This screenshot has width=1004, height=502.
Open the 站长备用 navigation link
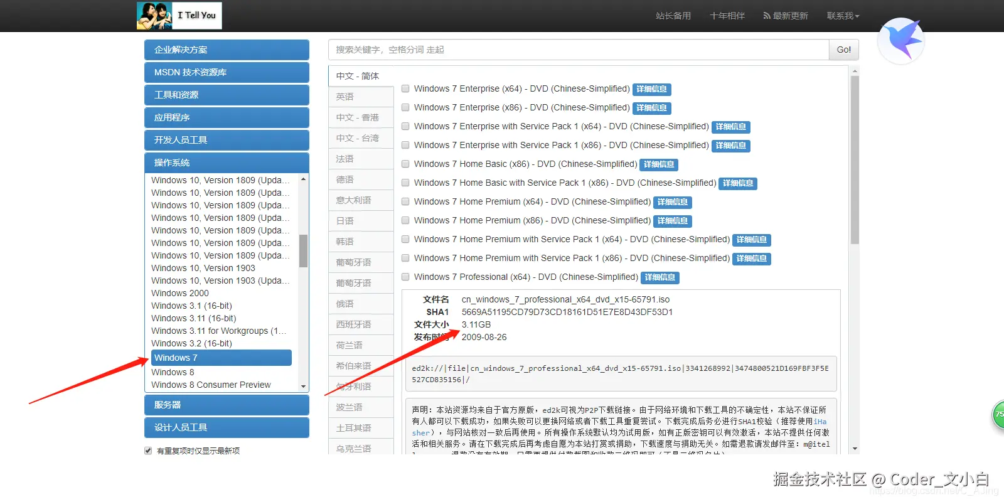(x=673, y=16)
